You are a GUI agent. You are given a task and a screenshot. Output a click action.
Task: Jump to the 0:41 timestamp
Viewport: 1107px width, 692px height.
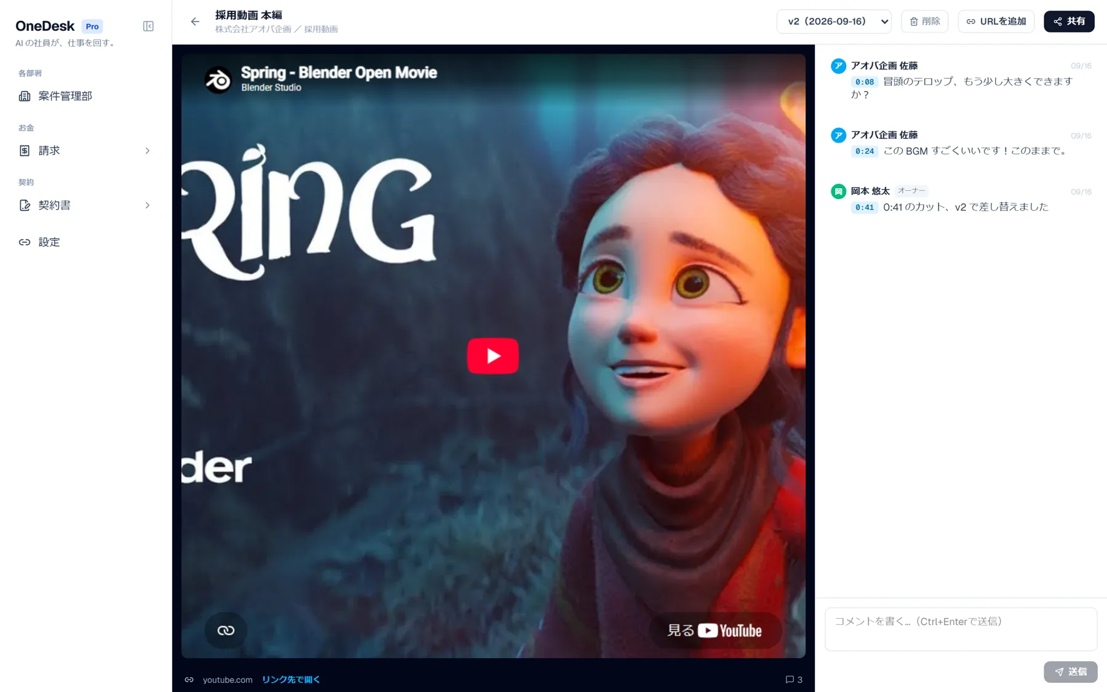[864, 207]
